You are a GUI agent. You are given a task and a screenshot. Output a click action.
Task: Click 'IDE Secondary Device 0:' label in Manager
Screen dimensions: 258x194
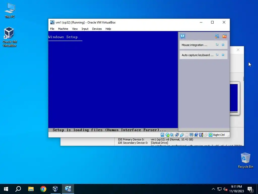[133, 143]
